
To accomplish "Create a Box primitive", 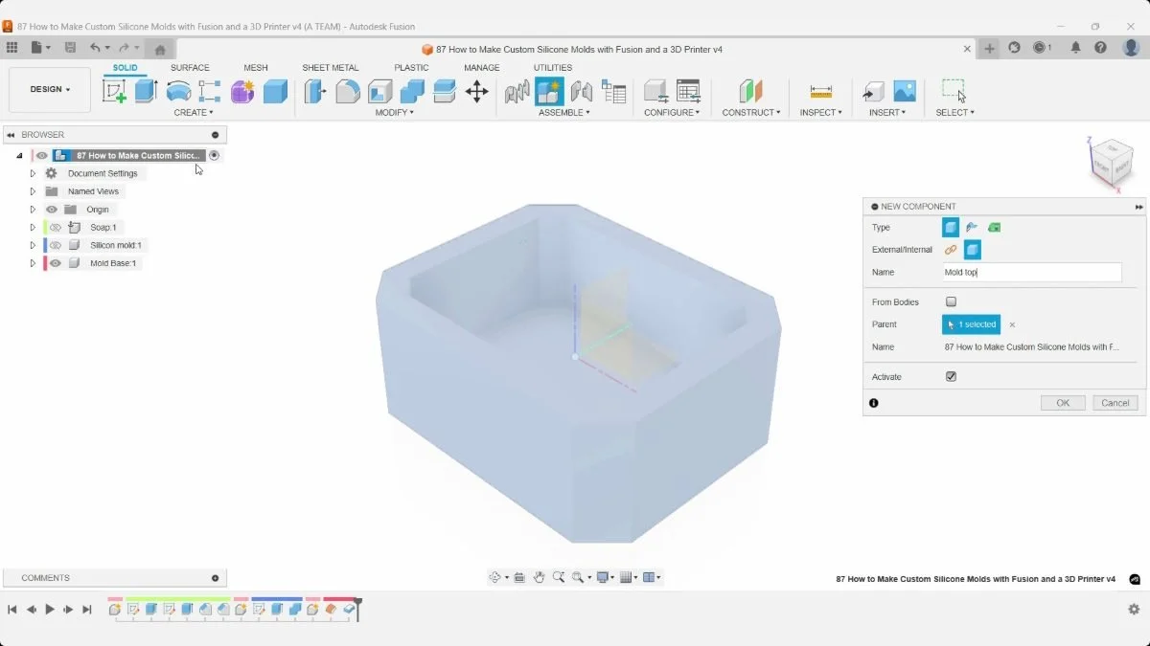I will [275, 91].
